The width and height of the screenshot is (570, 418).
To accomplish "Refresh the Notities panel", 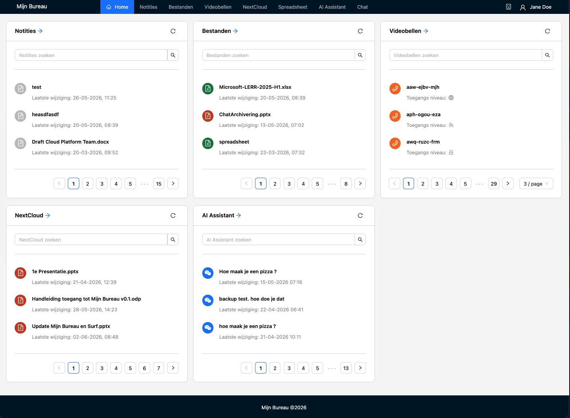I will coord(173,31).
